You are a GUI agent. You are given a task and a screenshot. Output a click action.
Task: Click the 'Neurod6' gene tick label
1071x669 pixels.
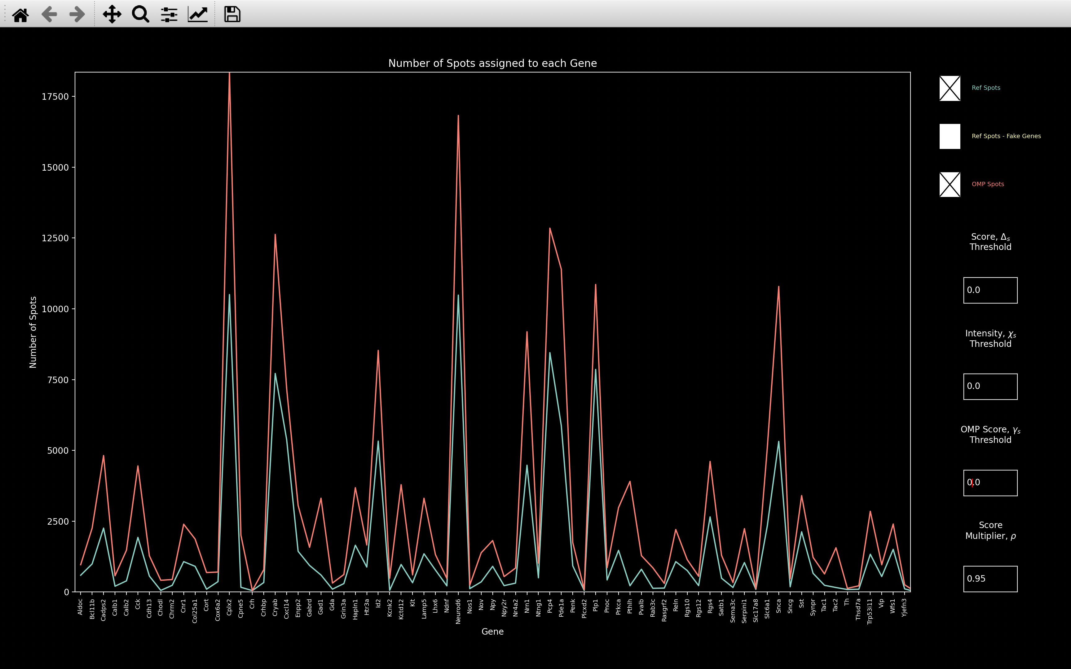click(x=458, y=611)
